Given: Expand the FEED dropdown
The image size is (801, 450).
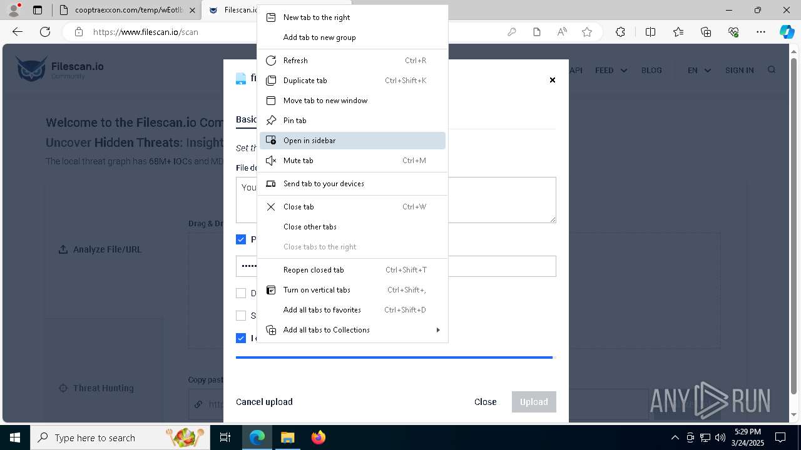Looking at the screenshot, I should tap(611, 70).
